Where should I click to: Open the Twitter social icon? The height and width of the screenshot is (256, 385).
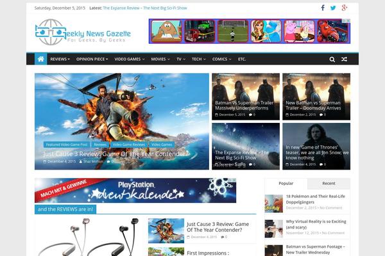point(333,8)
